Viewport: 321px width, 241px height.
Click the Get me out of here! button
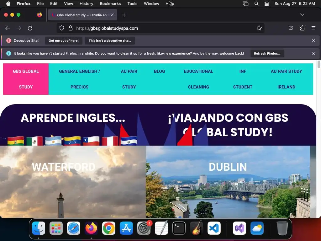click(x=64, y=40)
